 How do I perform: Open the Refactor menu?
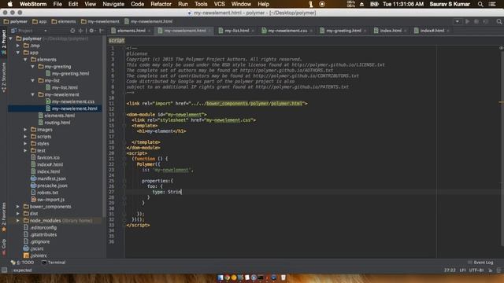pos(161,4)
